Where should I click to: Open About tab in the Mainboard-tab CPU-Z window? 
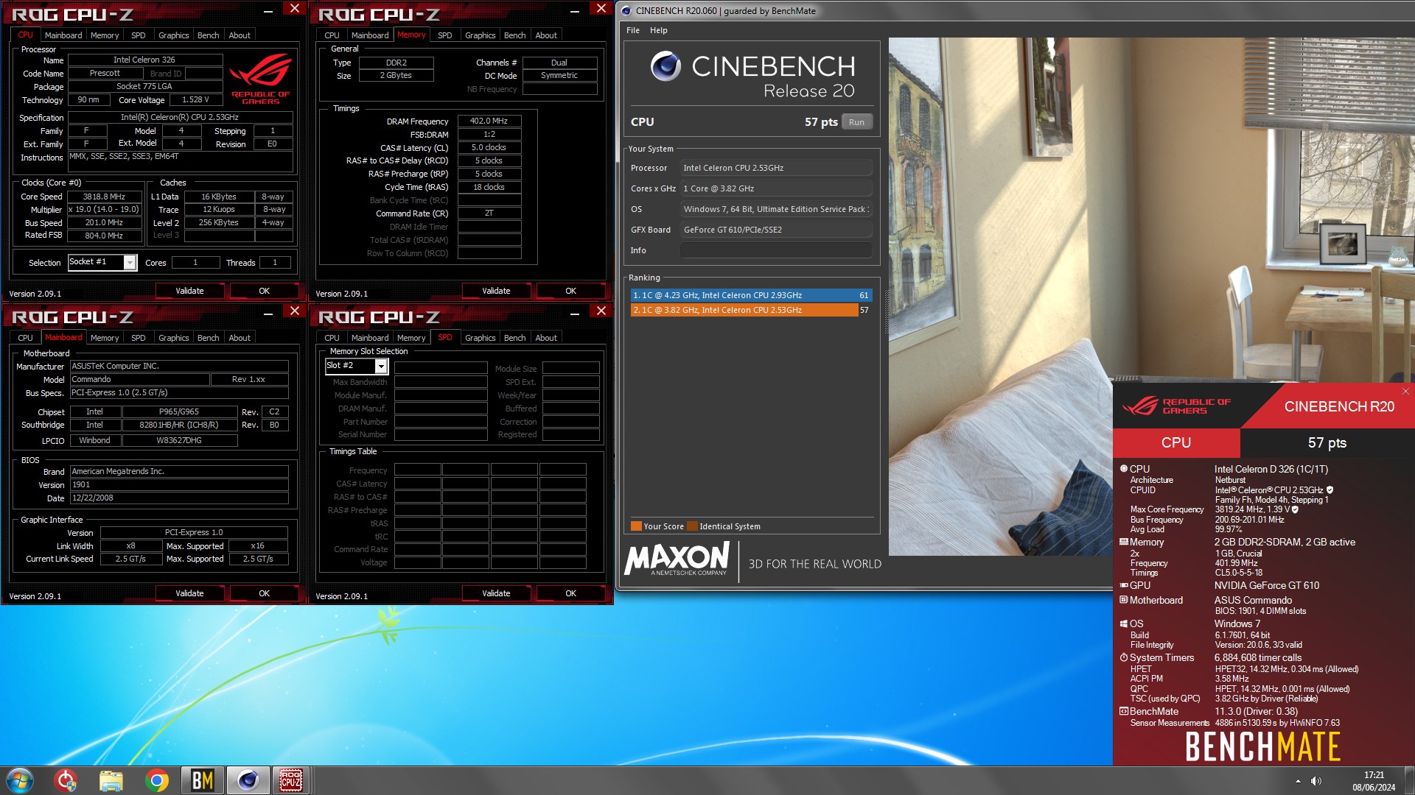pos(240,338)
